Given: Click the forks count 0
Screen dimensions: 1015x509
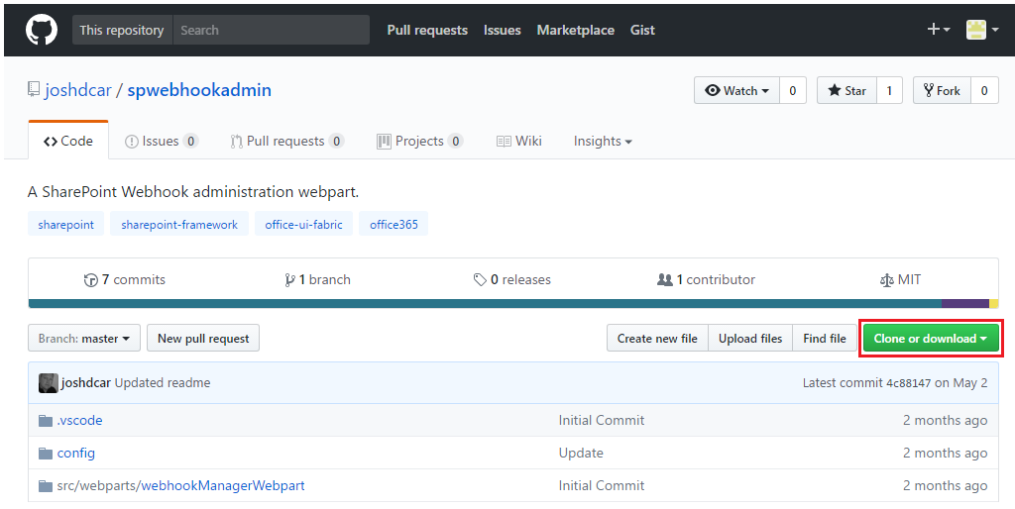Looking at the screenshot, I should 984,90.
